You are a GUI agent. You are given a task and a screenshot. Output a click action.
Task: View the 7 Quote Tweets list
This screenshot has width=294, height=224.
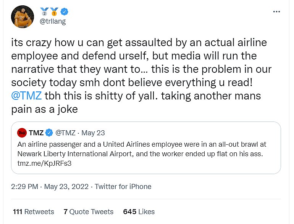(x=89, y=211)
